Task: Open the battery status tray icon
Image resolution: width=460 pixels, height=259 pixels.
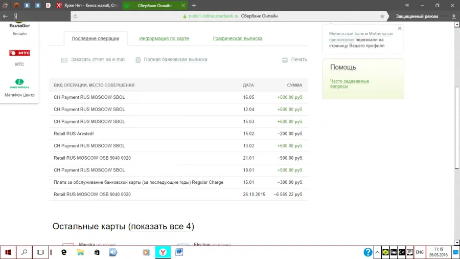Action: click(394, 252)
